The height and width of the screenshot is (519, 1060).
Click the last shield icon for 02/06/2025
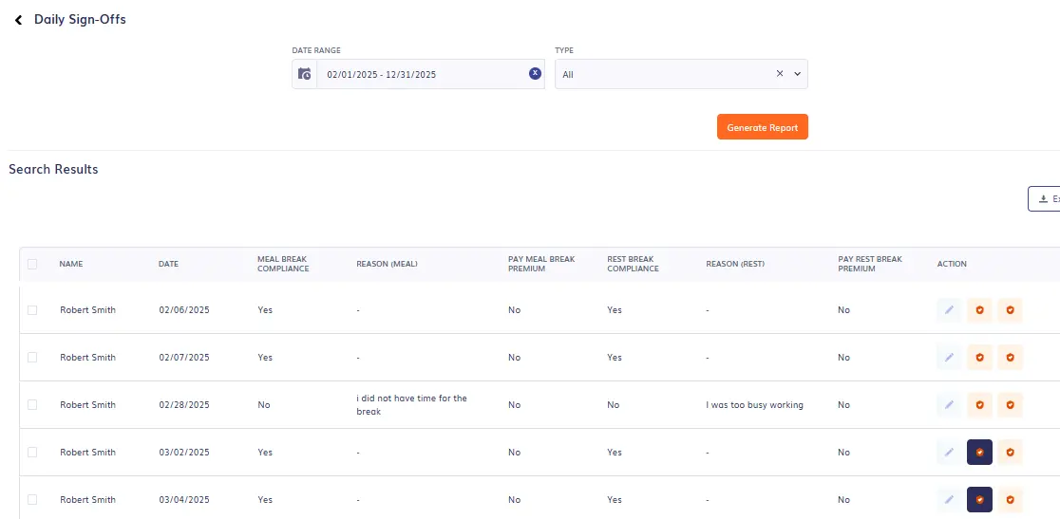click(1010, 310)
